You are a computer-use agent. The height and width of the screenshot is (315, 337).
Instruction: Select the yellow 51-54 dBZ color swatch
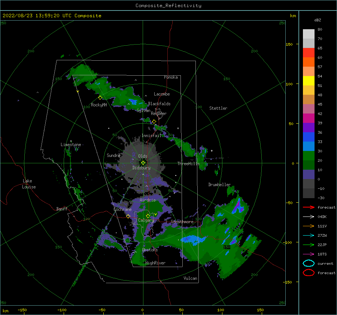point(309,81)
